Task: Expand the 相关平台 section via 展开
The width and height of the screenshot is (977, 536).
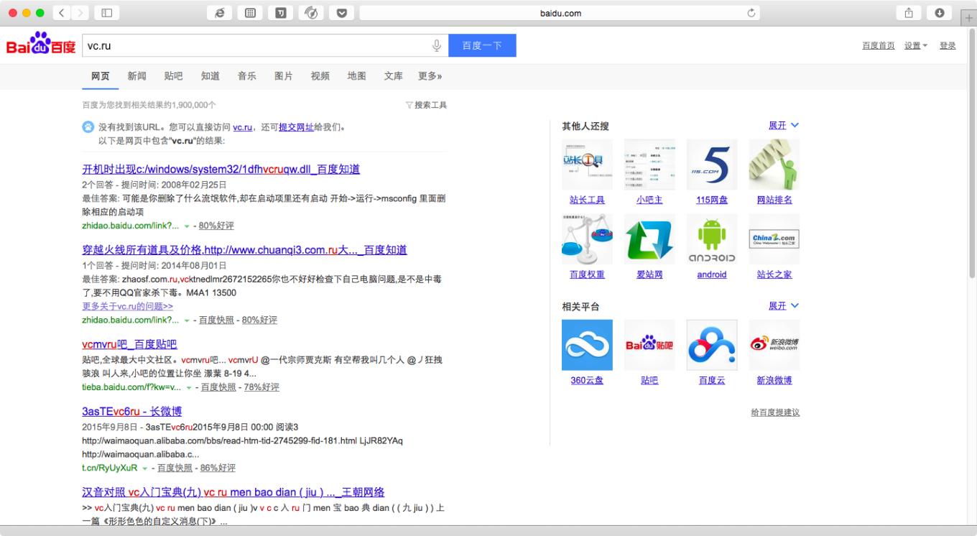Action: pyautogui.click(x=784, y=306)
